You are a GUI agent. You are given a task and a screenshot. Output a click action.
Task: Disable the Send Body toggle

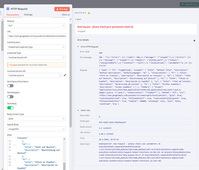[10, 108]
